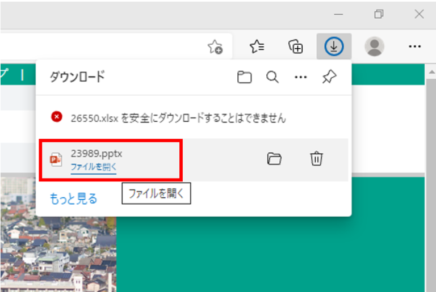Image resolution: width=436 pixels, height=292 pixels.
Task: Open the Favorites list icon
Action: (x=257, y=46)
